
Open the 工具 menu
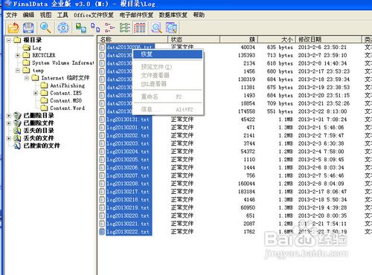coord(62,15)
